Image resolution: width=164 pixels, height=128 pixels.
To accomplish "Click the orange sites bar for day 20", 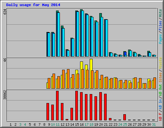I will 102,82.
